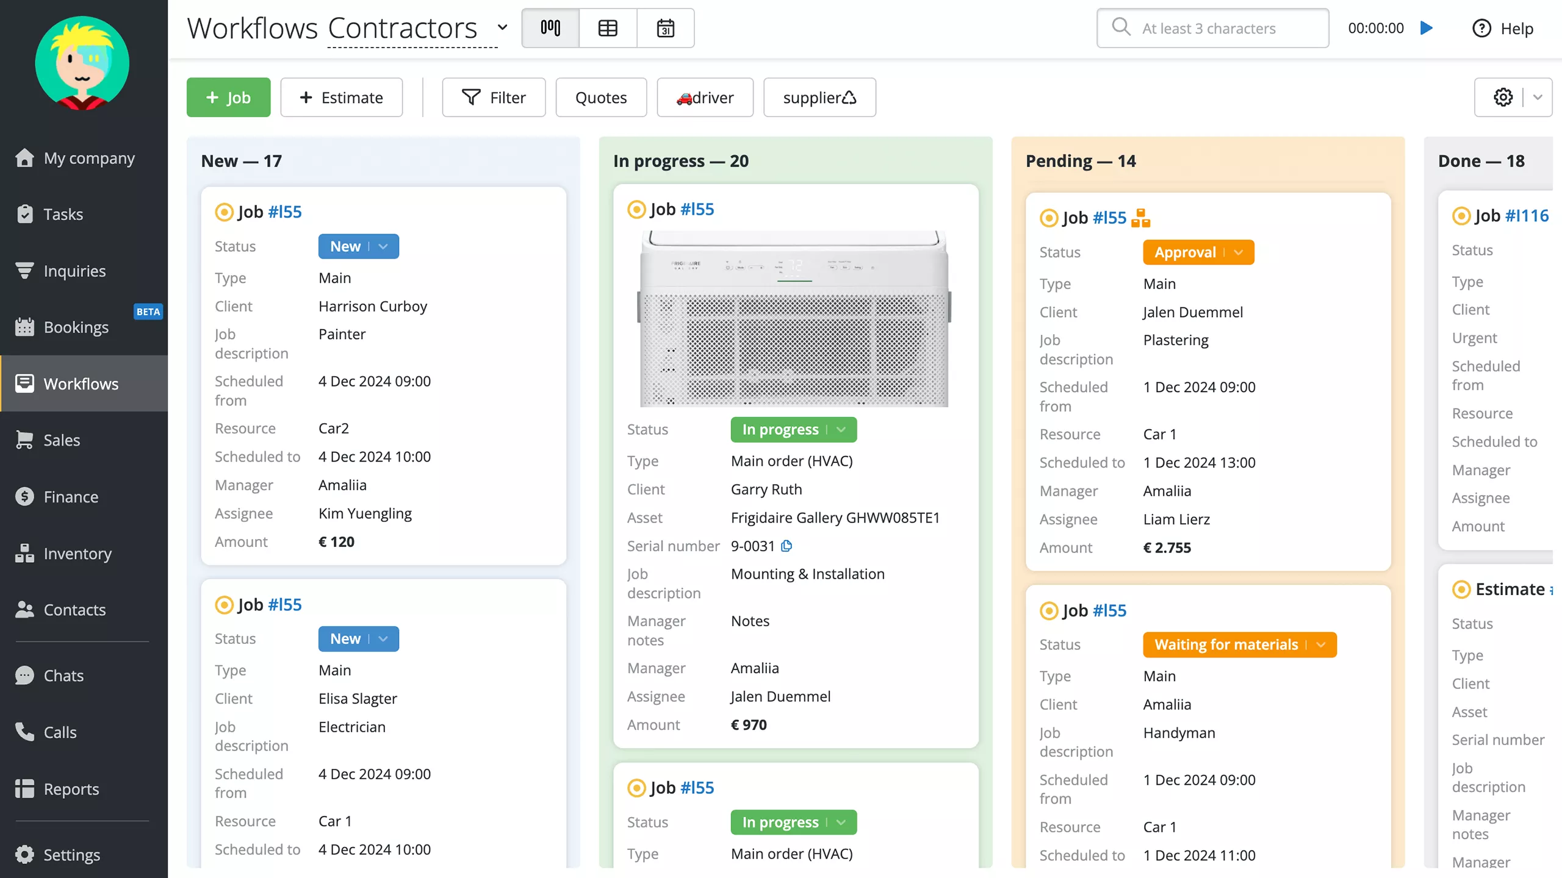Screen dimensions: 1562x878
Task: Go to the Finance section
Action: tap(71, 496)
